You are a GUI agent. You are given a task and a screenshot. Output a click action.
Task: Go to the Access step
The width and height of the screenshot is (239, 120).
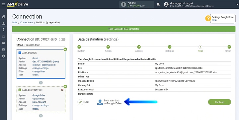point(139,47)
